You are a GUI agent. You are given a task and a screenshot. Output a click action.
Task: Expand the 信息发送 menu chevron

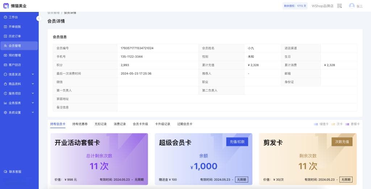[x=33, y=74]
